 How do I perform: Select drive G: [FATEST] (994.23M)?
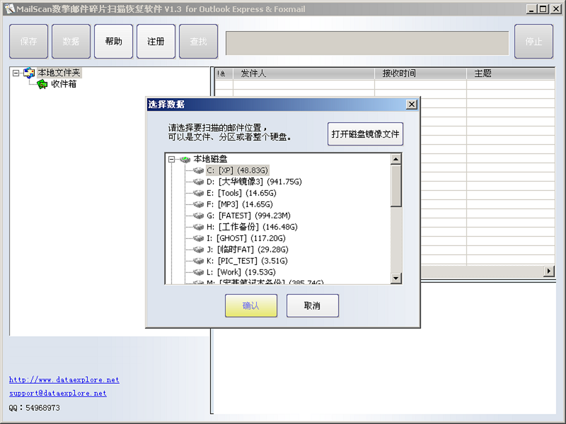248,216
